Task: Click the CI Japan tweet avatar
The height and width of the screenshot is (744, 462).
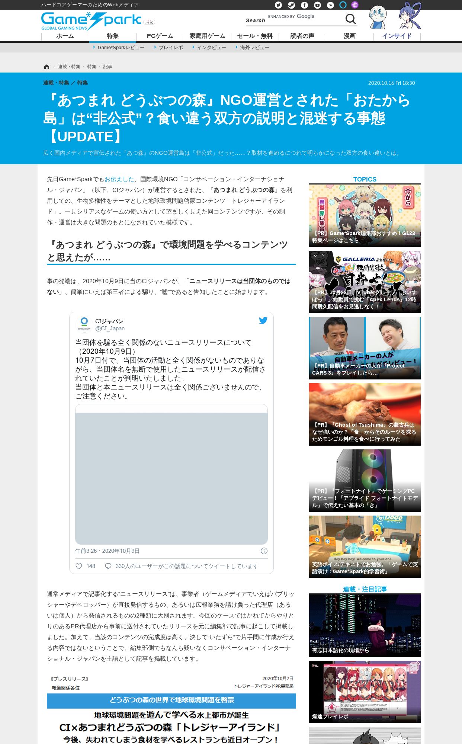Action: coord(84,324)
